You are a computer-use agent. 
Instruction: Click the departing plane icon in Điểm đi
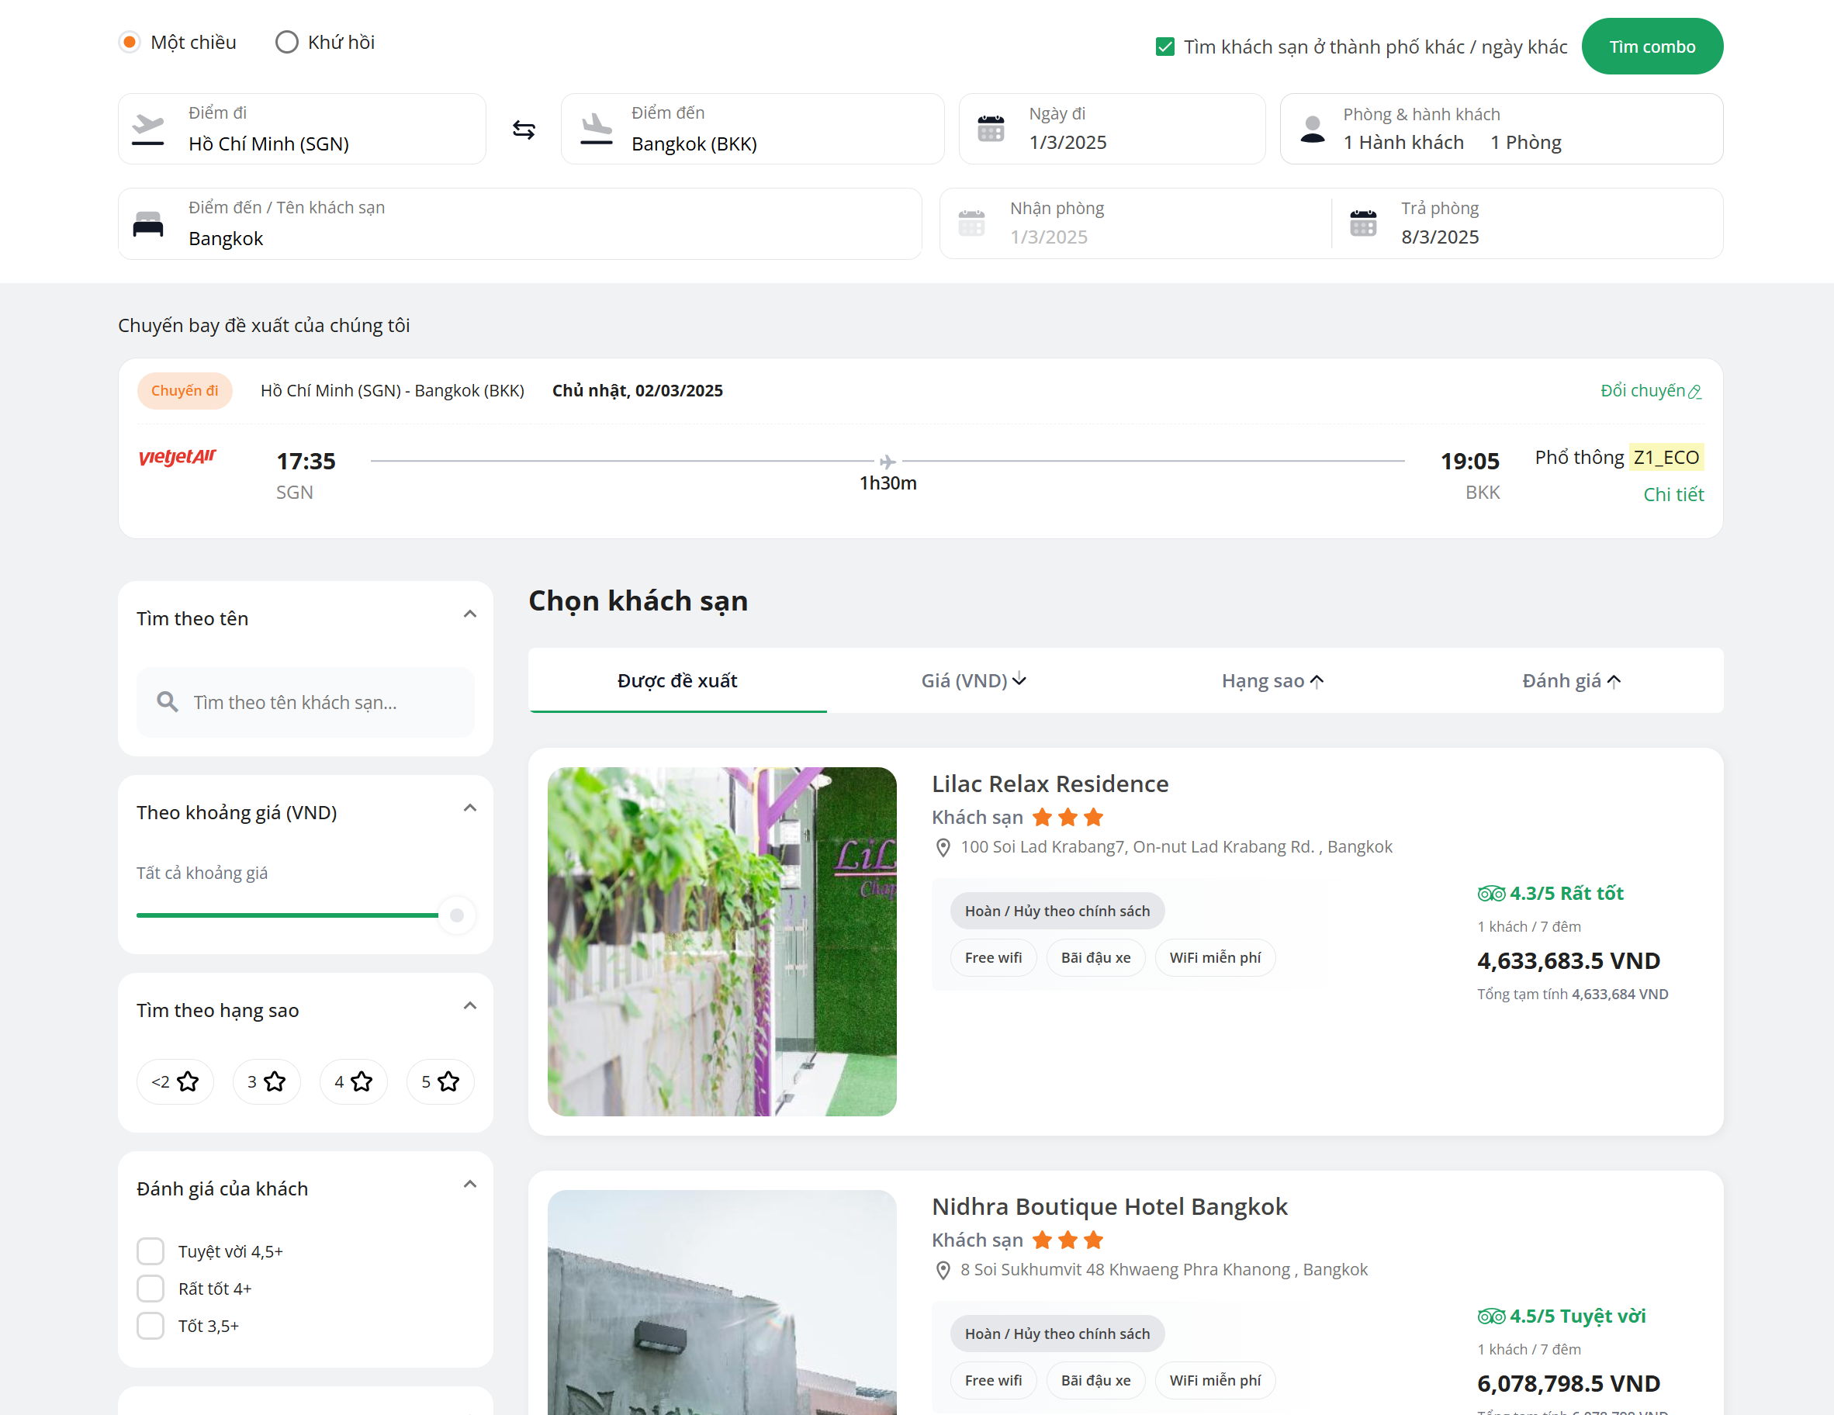coord(149,130)
